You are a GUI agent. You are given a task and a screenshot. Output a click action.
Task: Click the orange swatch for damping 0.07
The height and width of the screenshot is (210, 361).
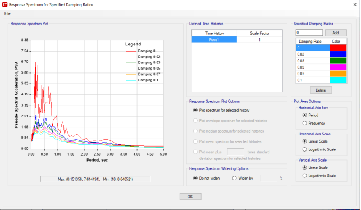[338, 74]
